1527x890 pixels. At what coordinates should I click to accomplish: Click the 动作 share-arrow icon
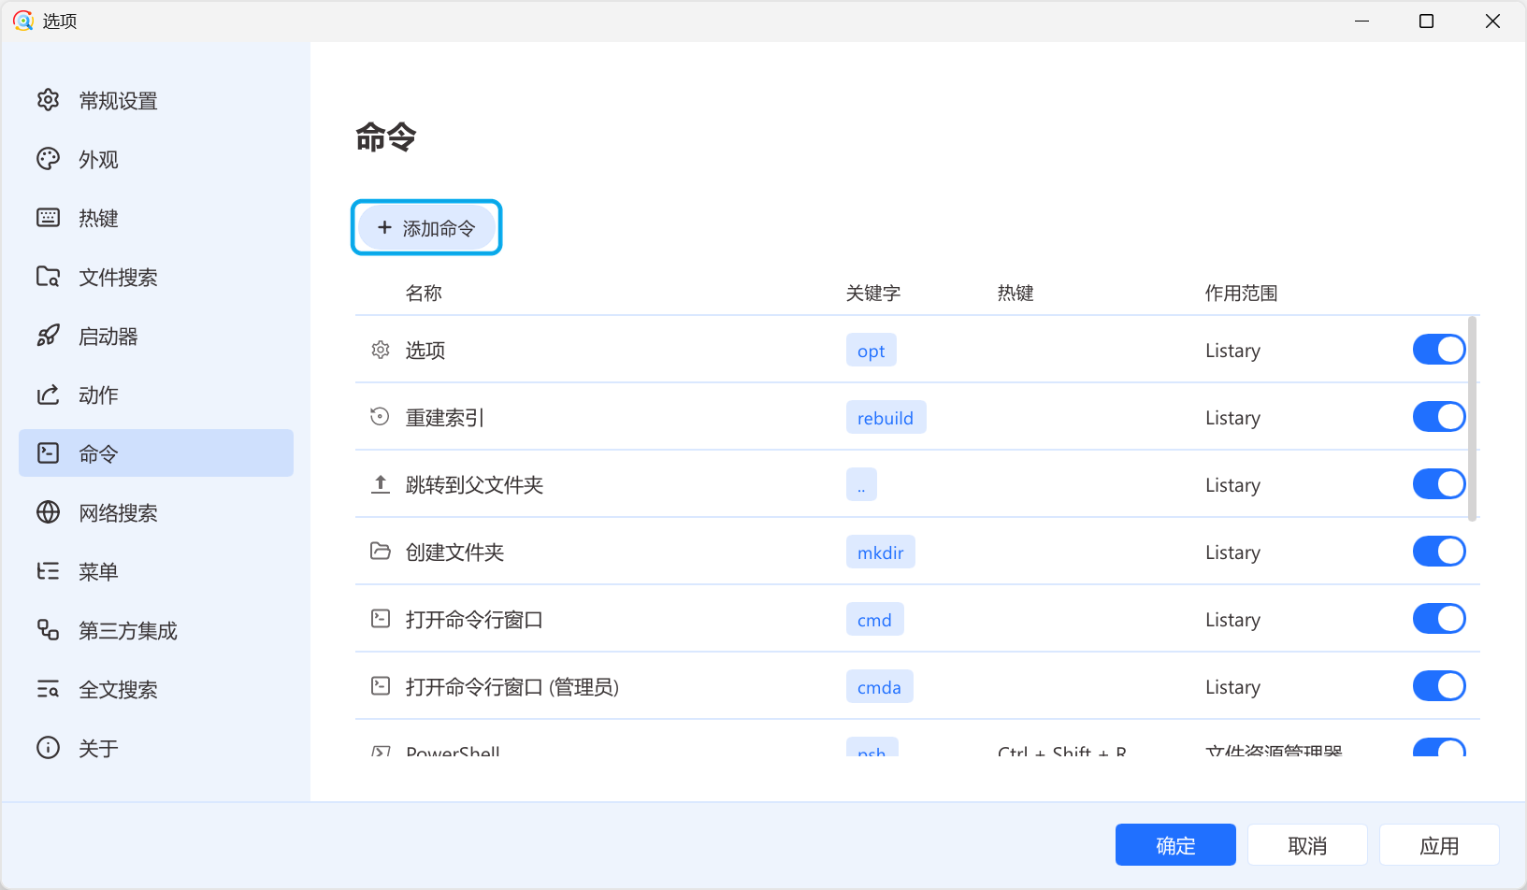48,395
